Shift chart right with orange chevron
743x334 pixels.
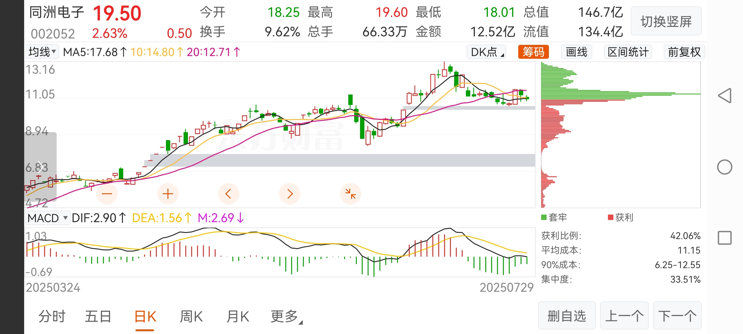(x=289, y=194)
